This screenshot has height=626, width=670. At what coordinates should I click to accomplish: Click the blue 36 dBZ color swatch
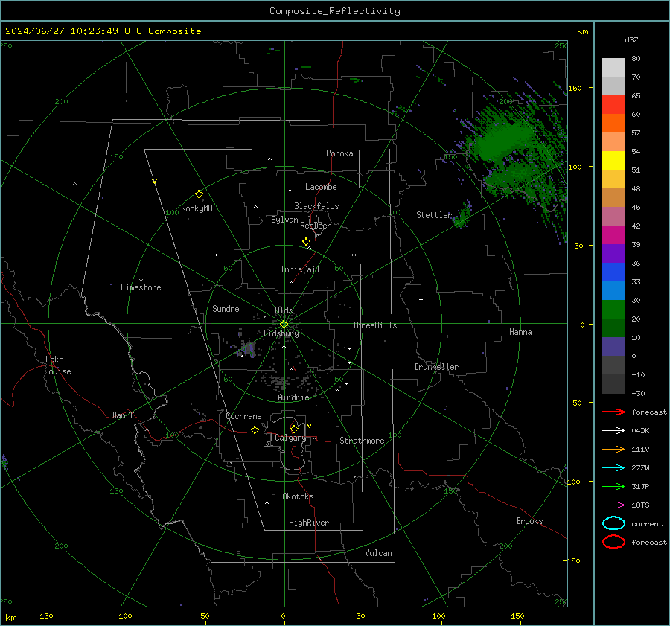[x=613, y=272]
